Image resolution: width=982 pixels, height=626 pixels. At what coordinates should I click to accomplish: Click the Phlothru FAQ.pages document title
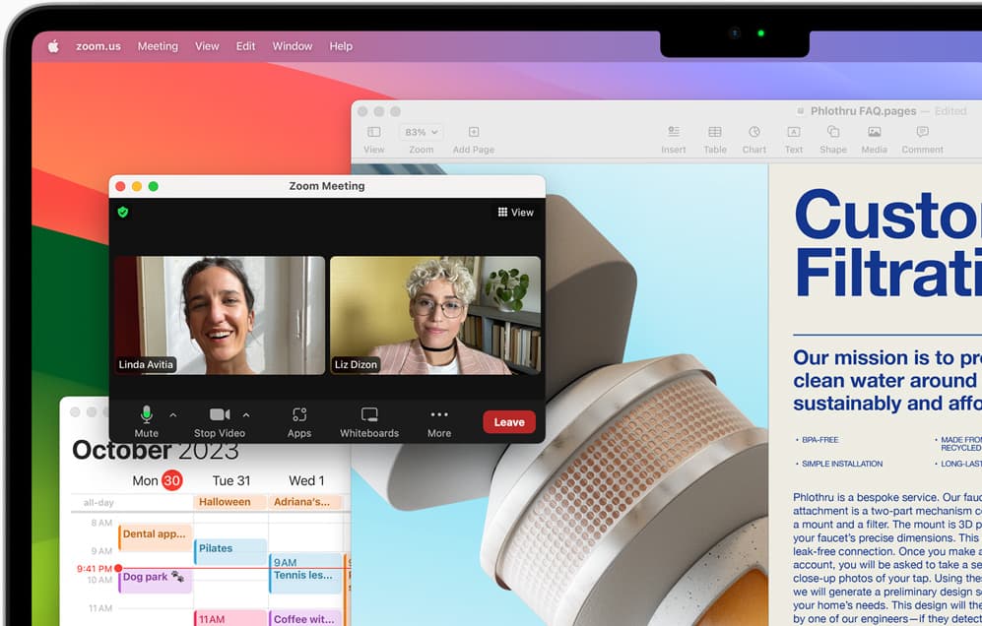[863, 111]
